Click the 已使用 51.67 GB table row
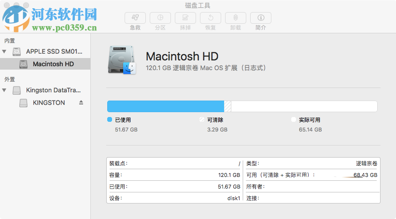Viewport: 396px width, 219px height. (x=174, y=187)
